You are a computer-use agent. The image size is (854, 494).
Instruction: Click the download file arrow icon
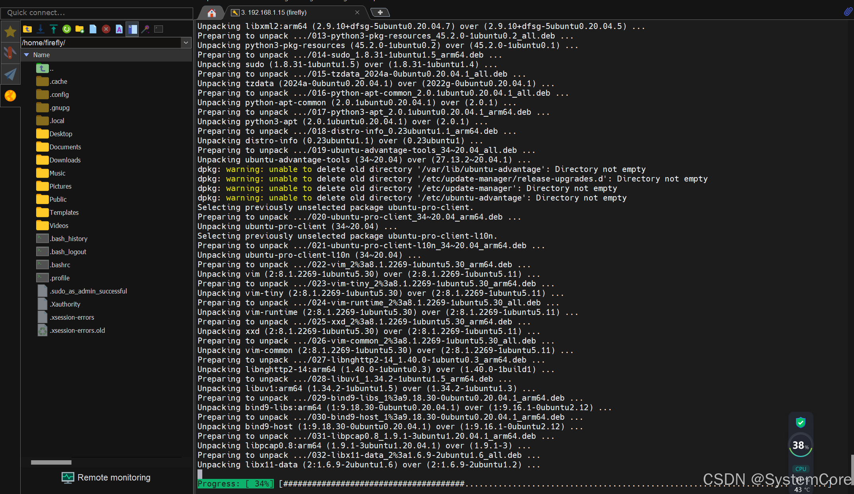41,29
